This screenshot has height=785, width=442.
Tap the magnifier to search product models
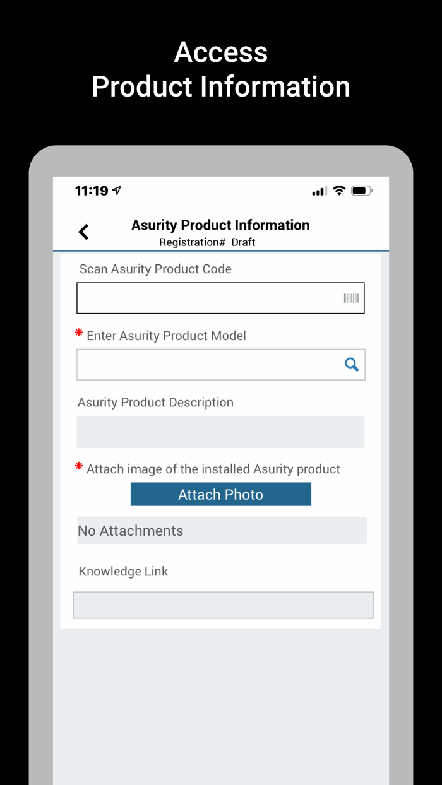click(x=351, y=364)
